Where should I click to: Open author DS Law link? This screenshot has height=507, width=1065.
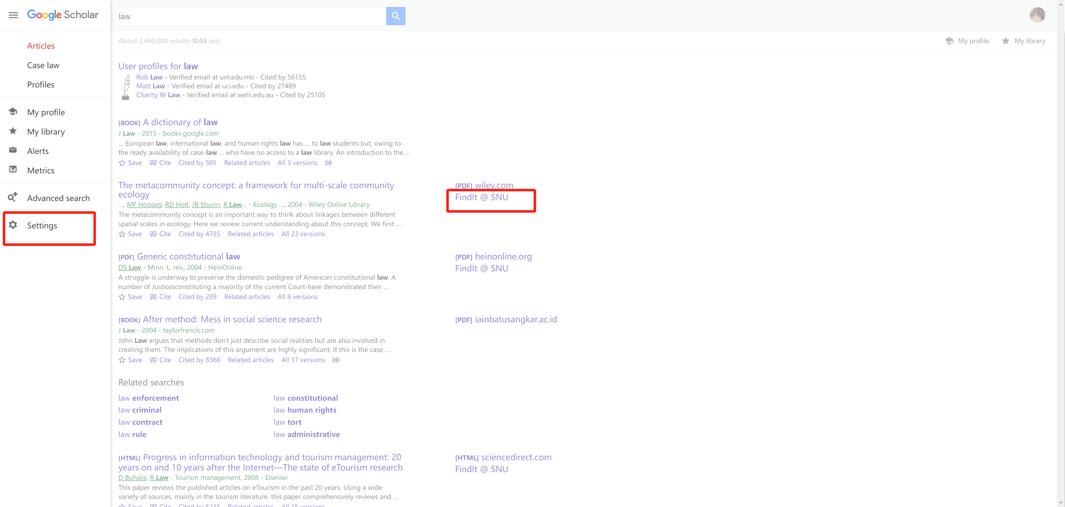click(130, 267)
